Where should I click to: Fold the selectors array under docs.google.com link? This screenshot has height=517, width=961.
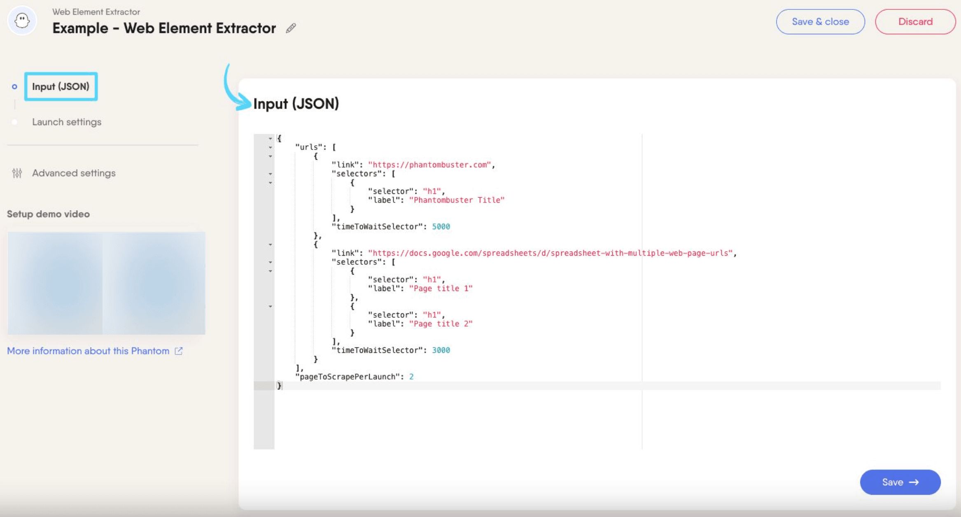(270, 262)
